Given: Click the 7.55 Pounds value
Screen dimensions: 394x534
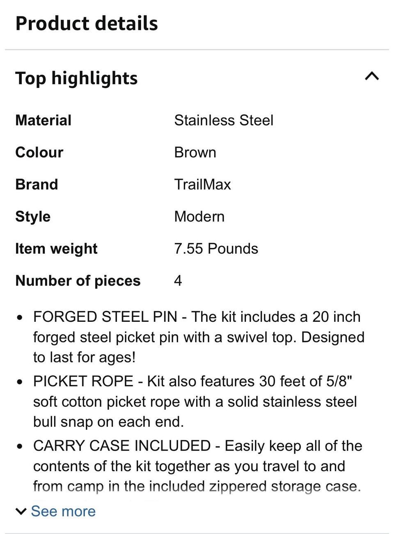Looking at the screenshot, I should [x=216, y=248].
